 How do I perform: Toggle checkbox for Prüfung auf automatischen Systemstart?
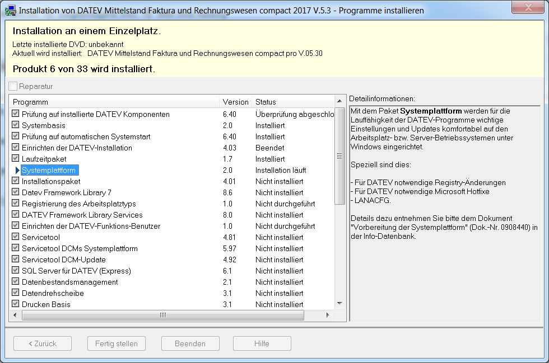click(16, 136)
